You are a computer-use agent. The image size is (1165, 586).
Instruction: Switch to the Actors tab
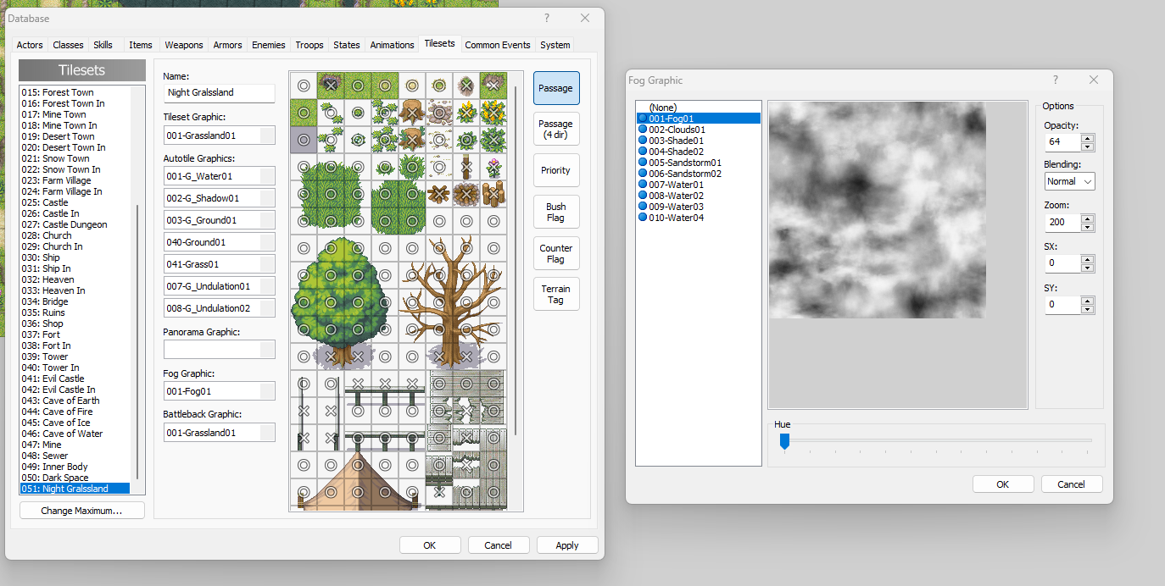coord(30,45)
